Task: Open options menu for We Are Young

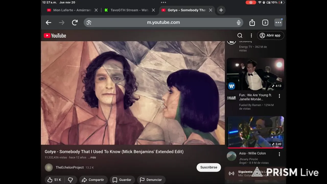Action: click(x=279, y=96)
